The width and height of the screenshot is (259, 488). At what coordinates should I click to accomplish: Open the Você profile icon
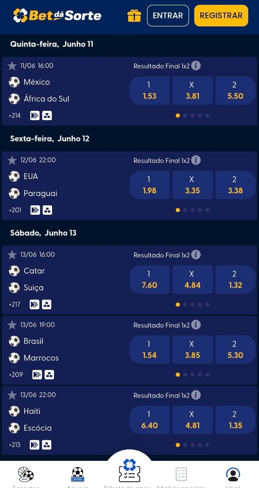[x=233, y=474]
